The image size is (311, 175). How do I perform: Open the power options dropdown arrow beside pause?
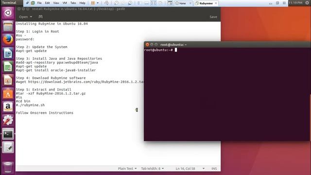click(98, 3)
